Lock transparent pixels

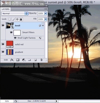pos(10,19)
